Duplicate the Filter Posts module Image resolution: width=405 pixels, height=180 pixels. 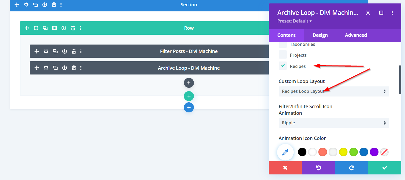coord(55,51)
